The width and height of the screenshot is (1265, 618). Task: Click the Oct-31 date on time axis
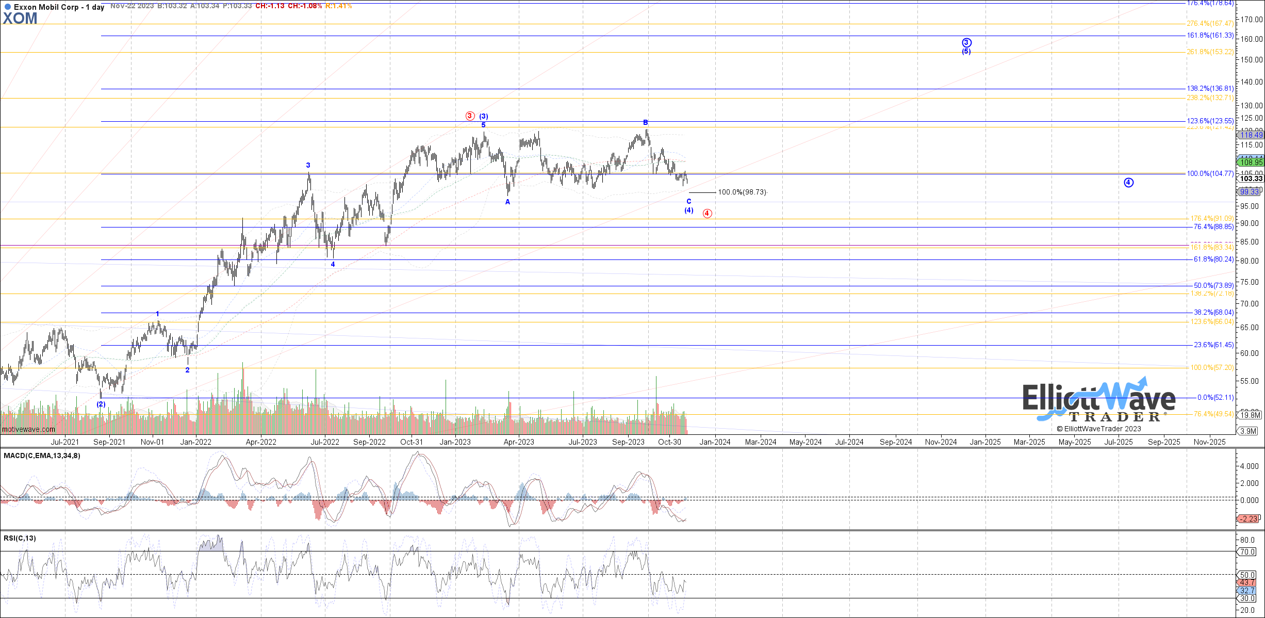point(412,442)
